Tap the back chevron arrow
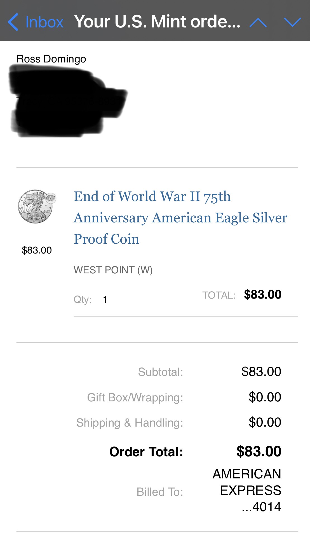The image size is (310, 549). tap(13, 22)
